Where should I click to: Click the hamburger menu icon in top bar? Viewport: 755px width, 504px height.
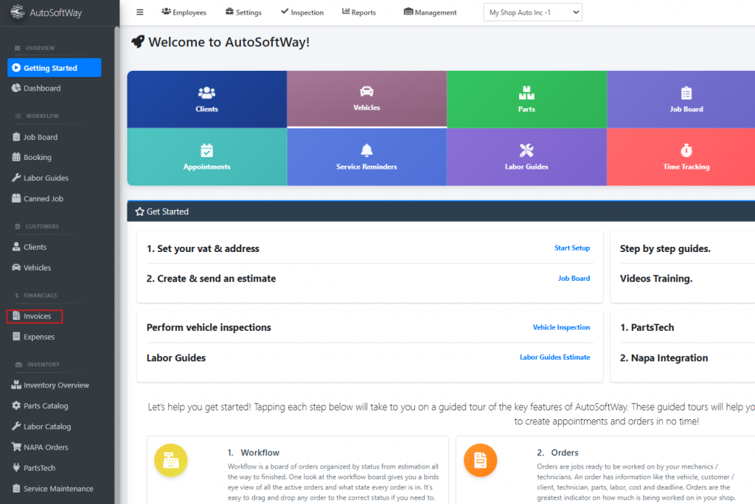(140, 12)
